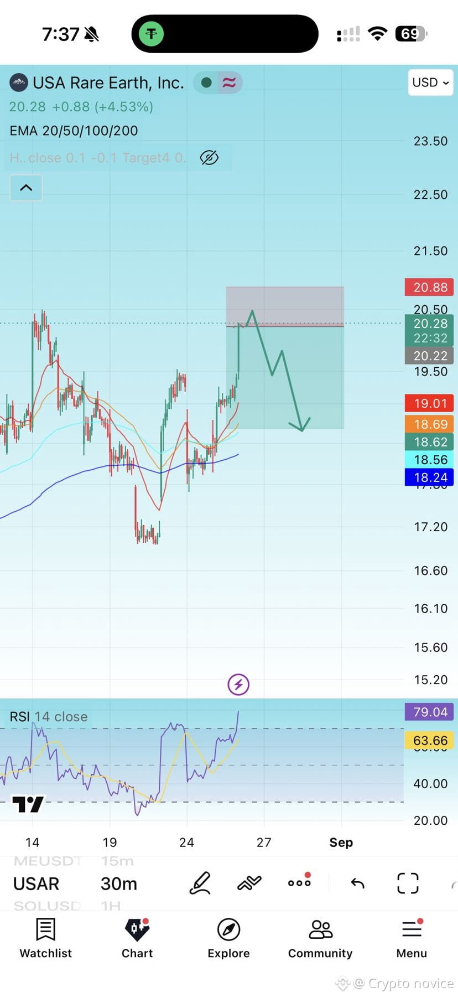This screenshot has width=458, height=997.
Task: Tap the USA Rare Earth company logo icon
Action: coord(19,83)
